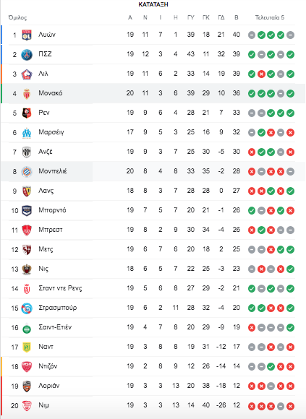Open the Σταντ ντε Ρενς team link
Image resolution: width=306 pixels, height=419 pixels.
60,288
